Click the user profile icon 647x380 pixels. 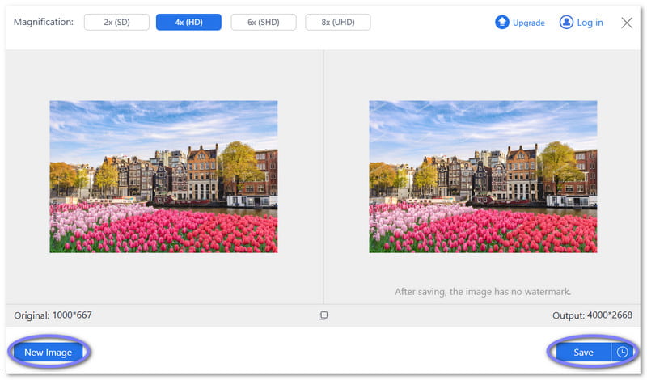click(566, 23)
